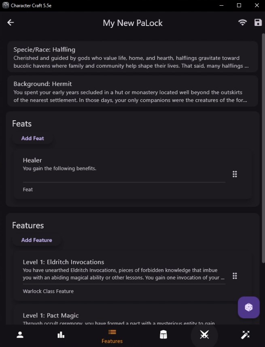Go back with the arrow icon
This screenshot has height=347, width=265.
click(11, 23)
